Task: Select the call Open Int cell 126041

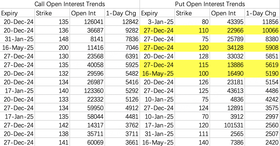Action: click(87, 22)
